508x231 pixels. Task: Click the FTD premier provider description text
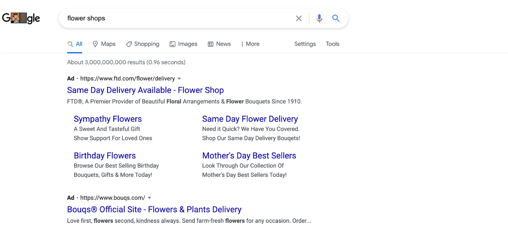pyautogui.click(x=185, y=102)
